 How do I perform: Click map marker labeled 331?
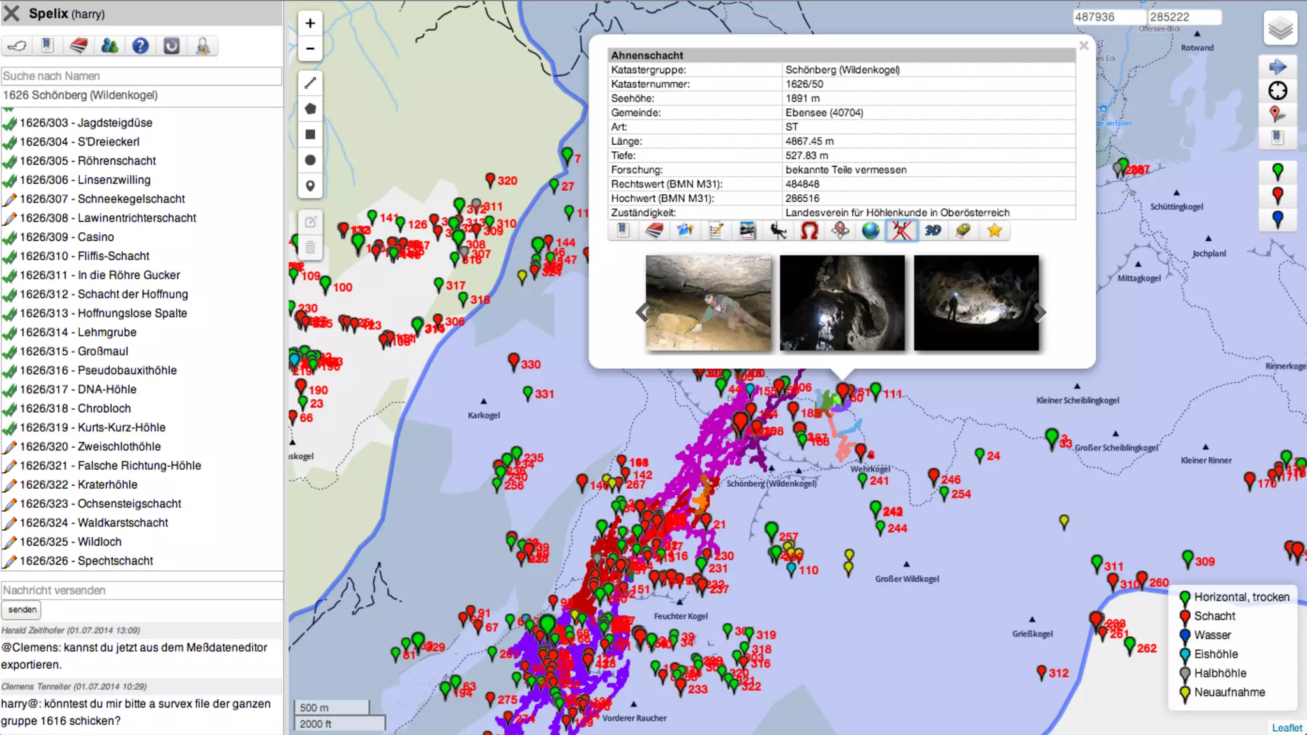528,392
